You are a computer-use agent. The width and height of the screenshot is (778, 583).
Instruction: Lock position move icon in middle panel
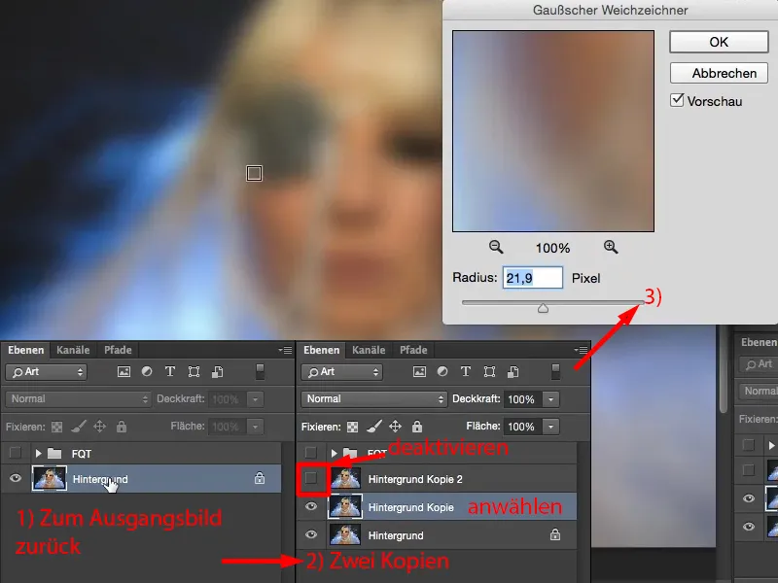(396, 427)
